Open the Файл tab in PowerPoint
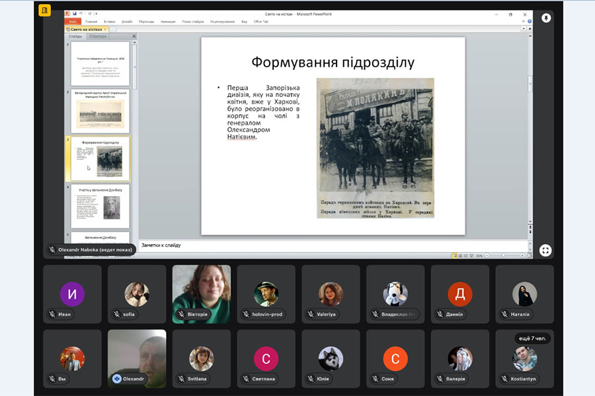 click(73, 21)
